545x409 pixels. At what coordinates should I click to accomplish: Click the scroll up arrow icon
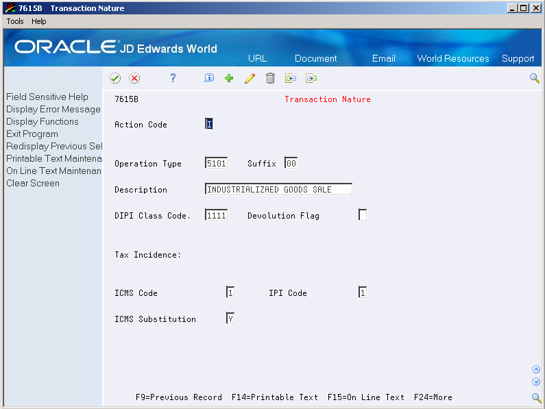point(536,369)
